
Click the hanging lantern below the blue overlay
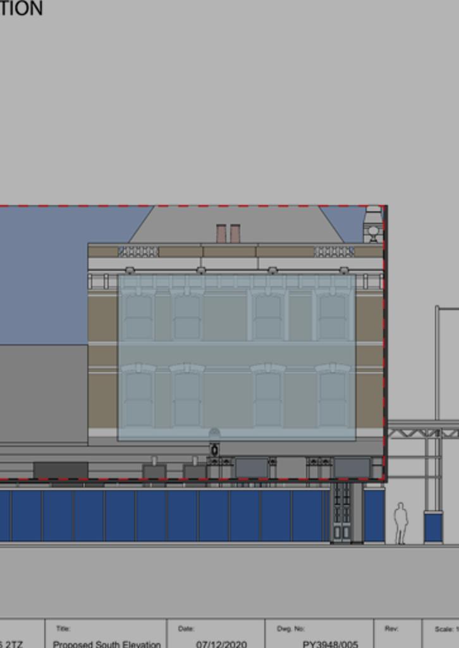click(x=214, y=449)
